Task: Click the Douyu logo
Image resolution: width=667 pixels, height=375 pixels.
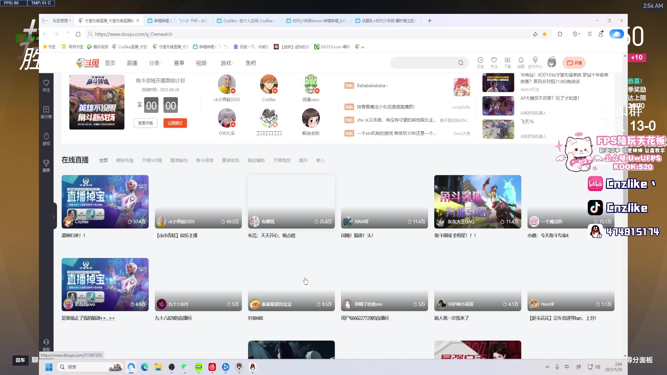Action: 88,63
